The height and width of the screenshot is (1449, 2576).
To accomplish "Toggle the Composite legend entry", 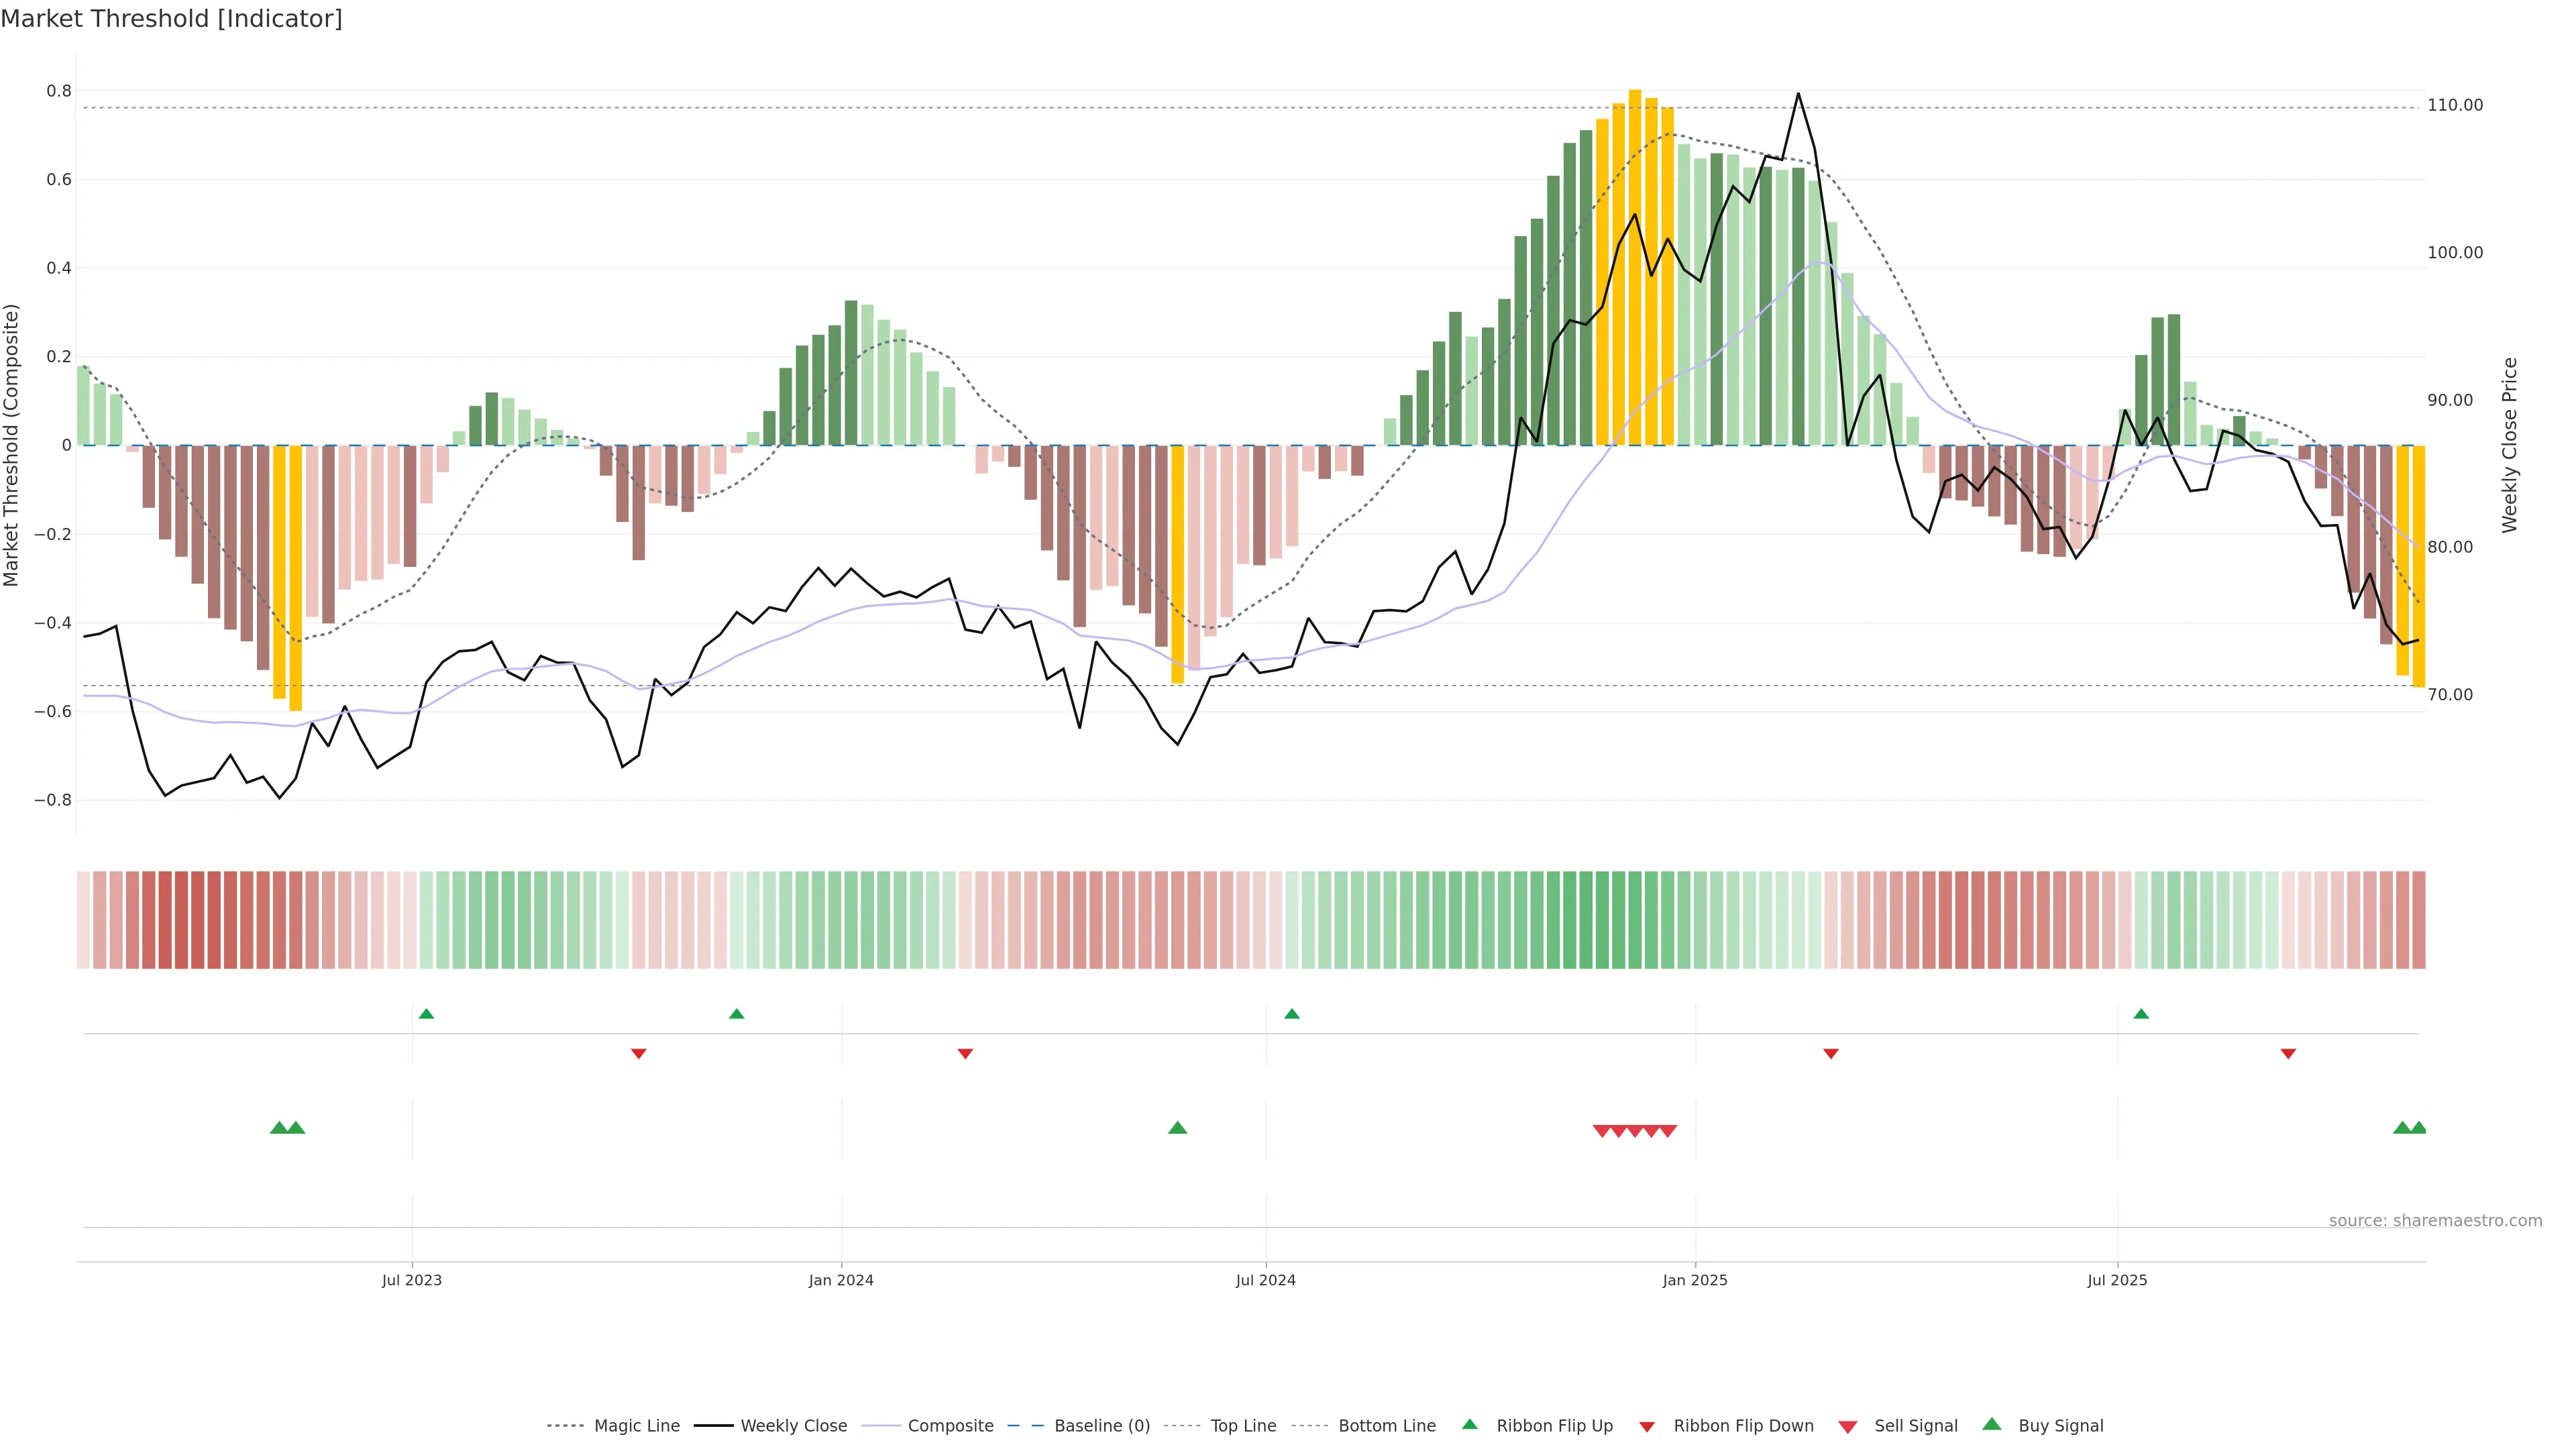I will (950, 1426).
